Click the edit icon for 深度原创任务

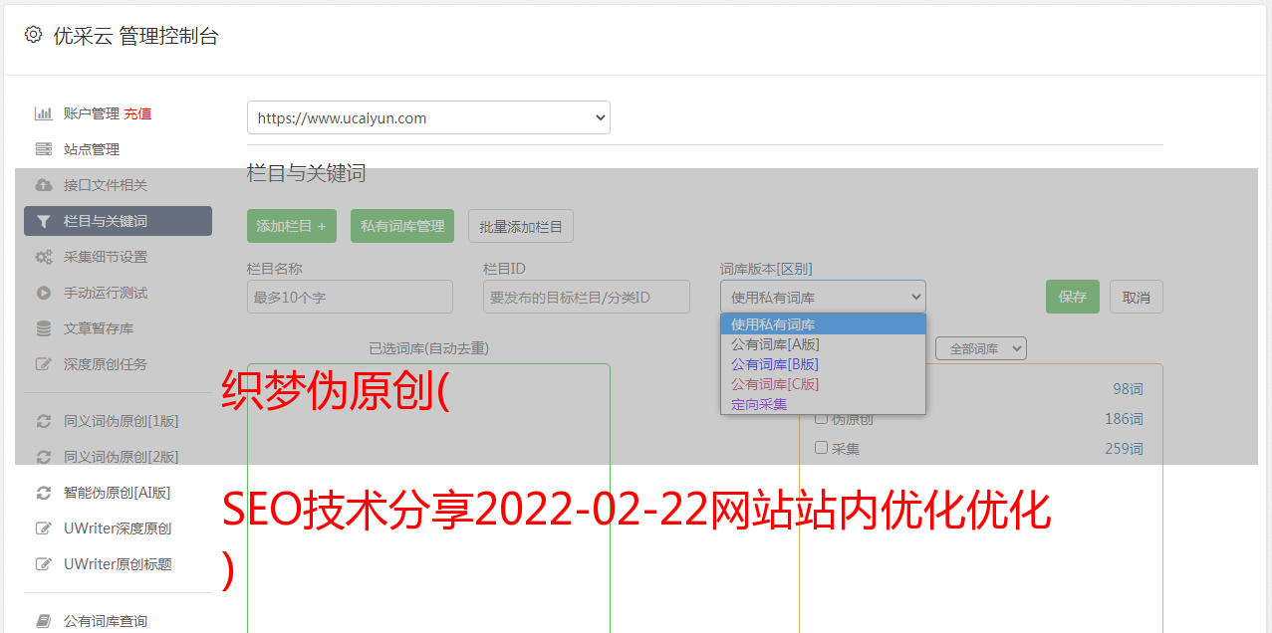point(44,364)
